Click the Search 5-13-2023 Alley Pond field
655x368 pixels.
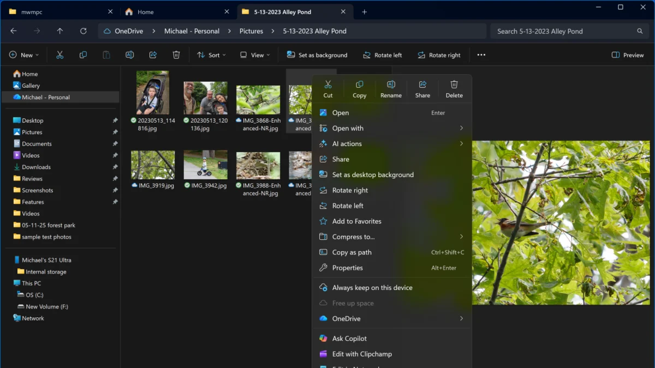562,31
